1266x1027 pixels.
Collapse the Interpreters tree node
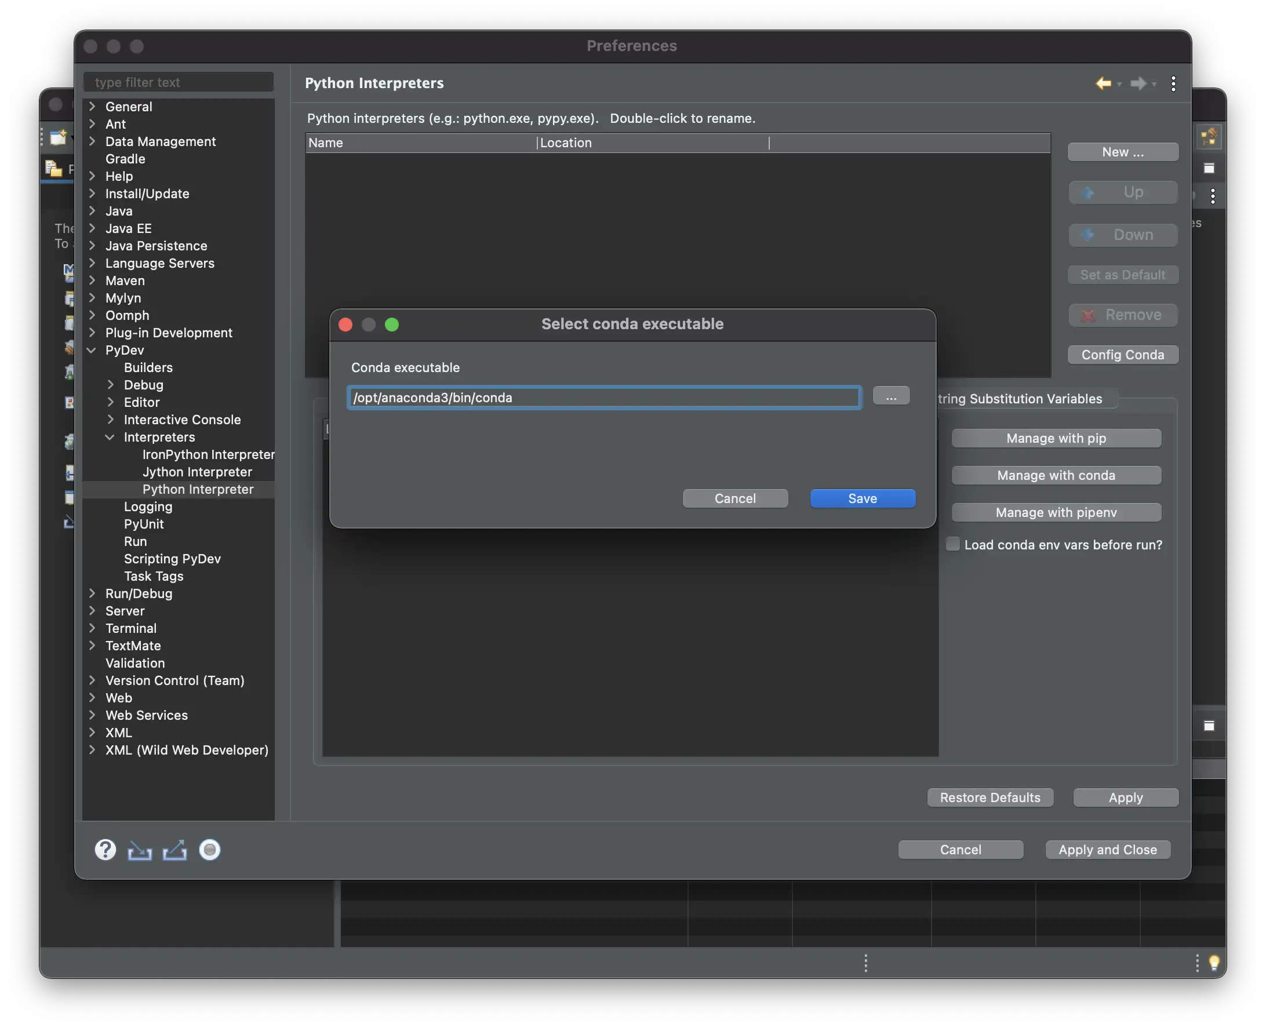[x=110, y=437]
